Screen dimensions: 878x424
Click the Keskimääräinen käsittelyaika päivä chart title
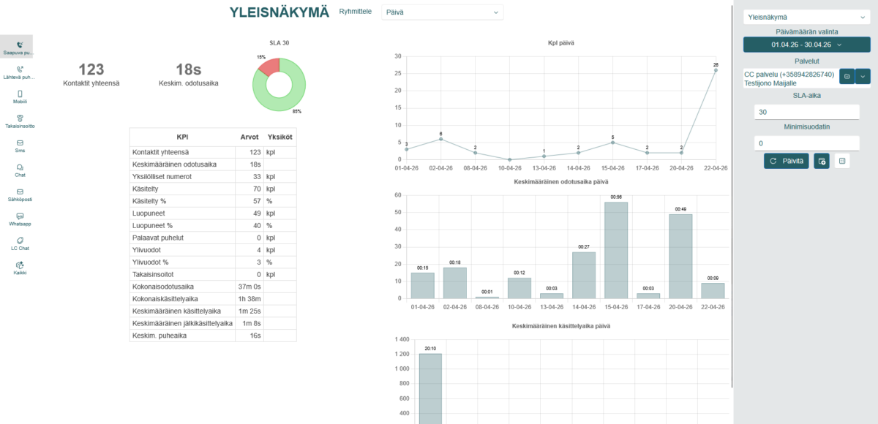[x=561, y=325]
